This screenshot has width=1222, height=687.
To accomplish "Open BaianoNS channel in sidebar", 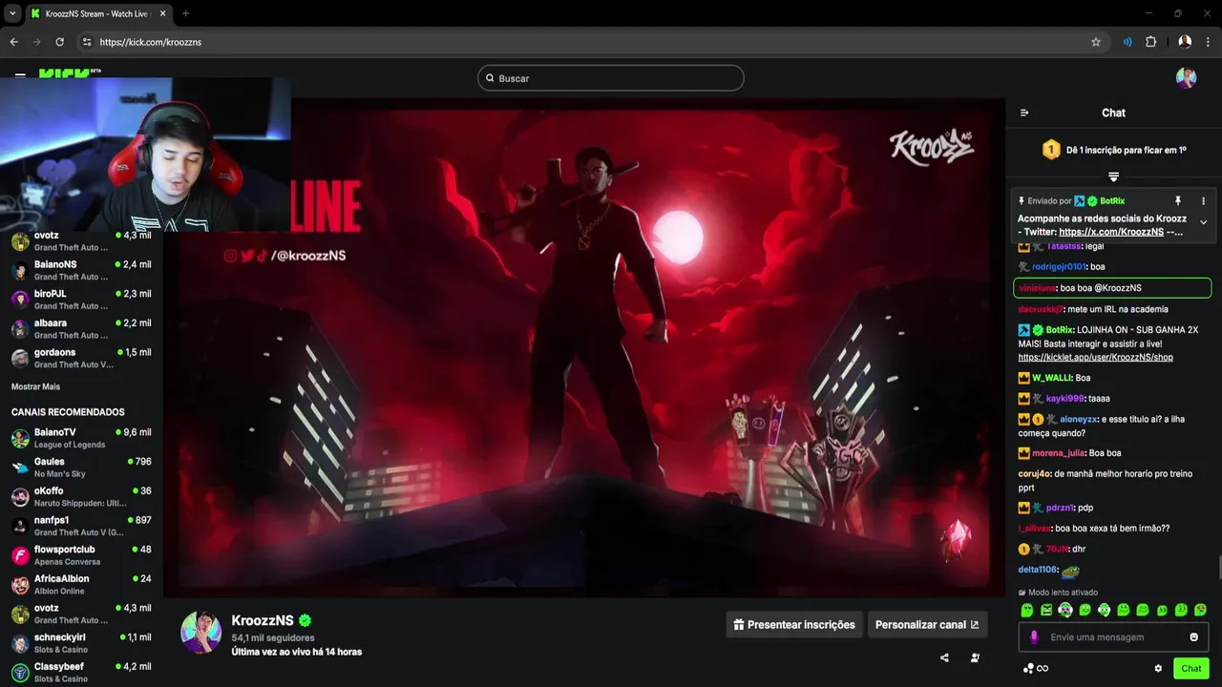I will 81,270.
